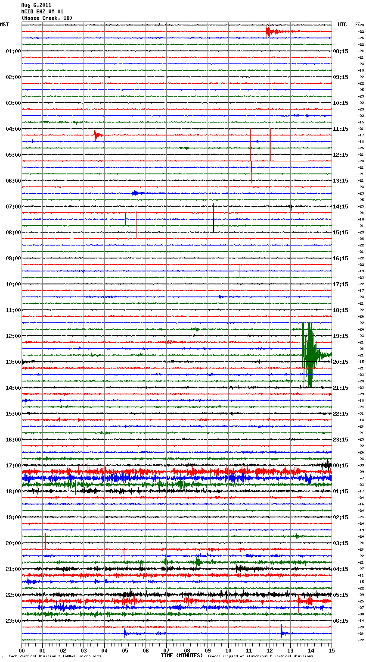Pick the 03:00 MST time label
Screen dimensions: 366x662
(13, 103)
